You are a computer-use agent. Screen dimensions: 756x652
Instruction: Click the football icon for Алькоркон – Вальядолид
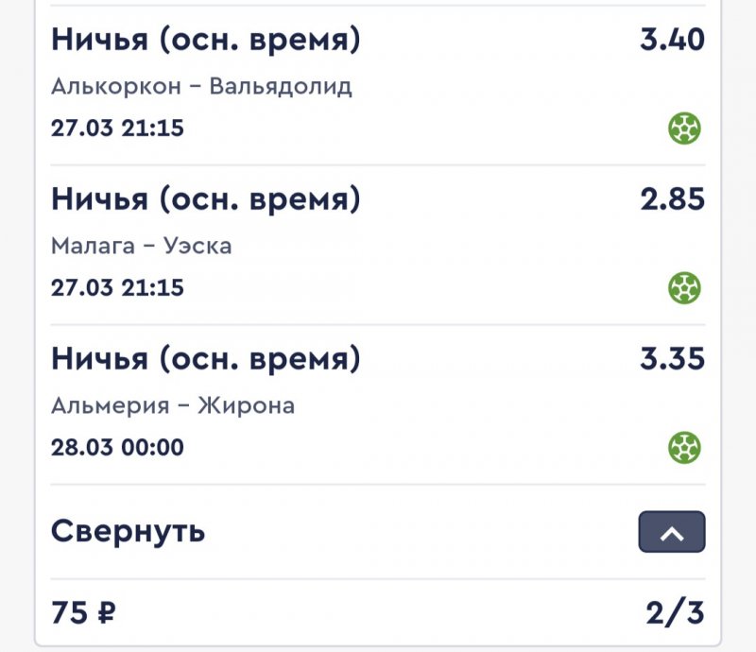[x=684, y=128]
